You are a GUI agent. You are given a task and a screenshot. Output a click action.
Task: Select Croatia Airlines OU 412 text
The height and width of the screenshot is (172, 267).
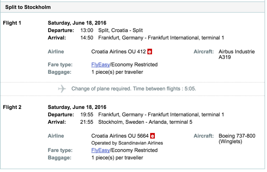point(119,51)
